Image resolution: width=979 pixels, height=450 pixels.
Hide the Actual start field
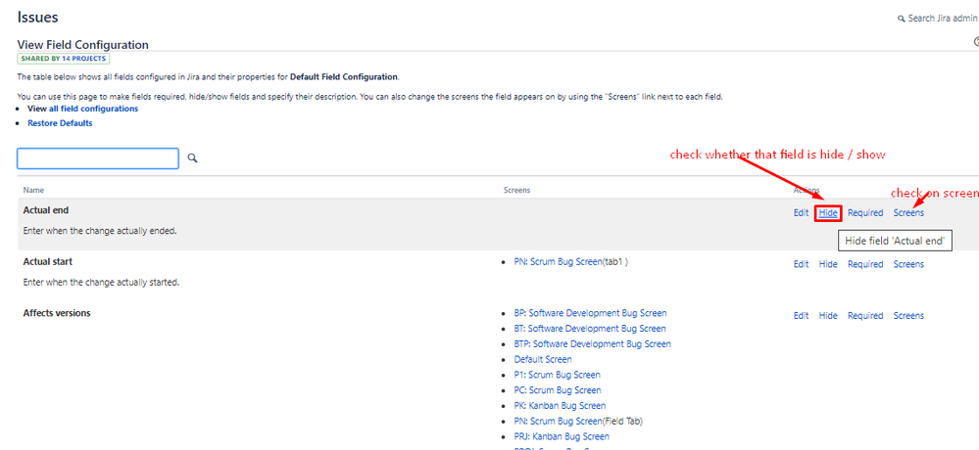click(x=828, y=264)
